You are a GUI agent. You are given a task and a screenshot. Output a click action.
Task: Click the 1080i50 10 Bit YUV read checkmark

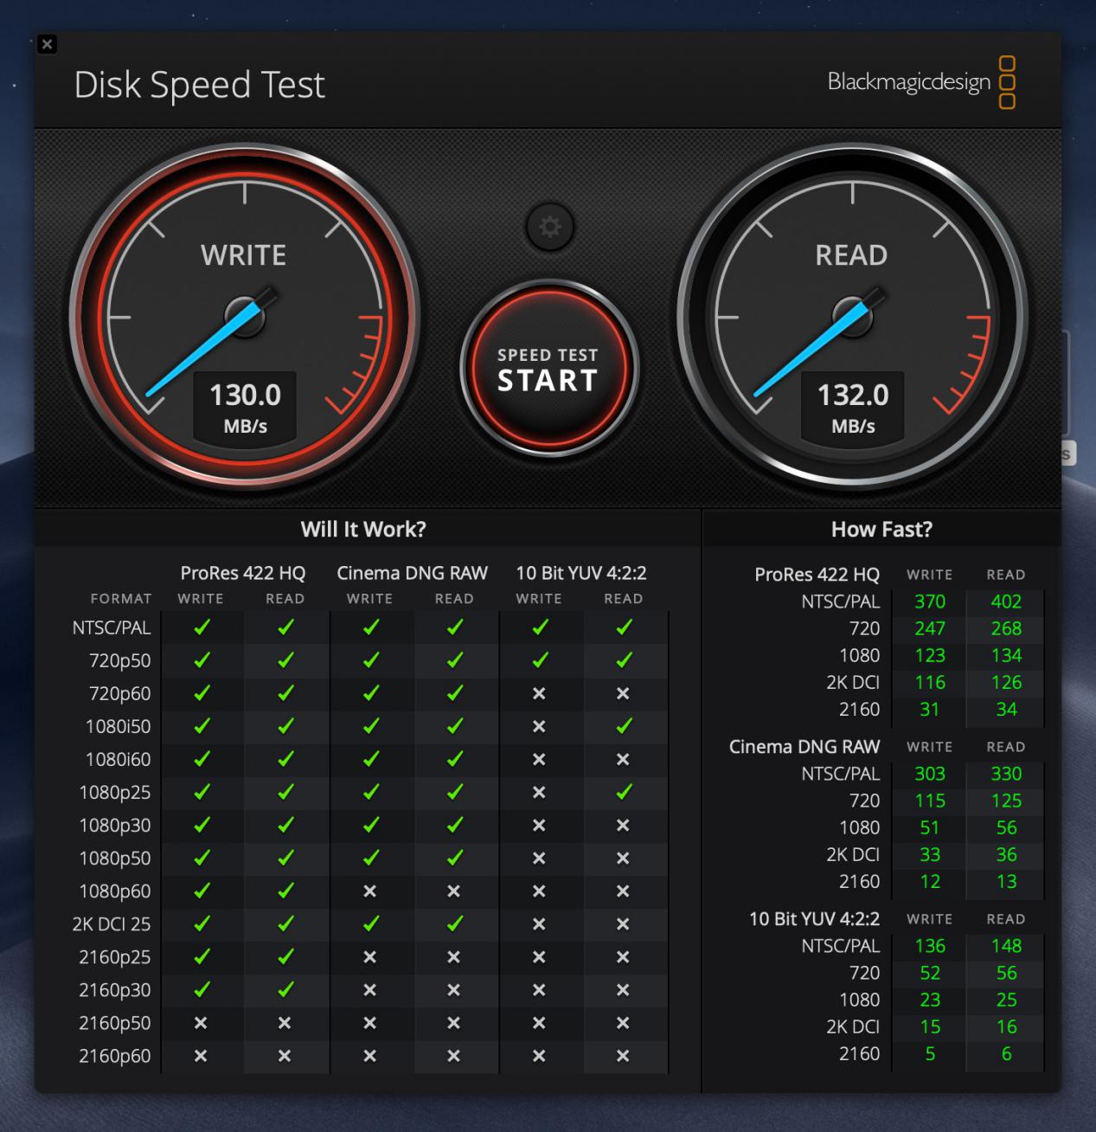click(x=623, y=726)
